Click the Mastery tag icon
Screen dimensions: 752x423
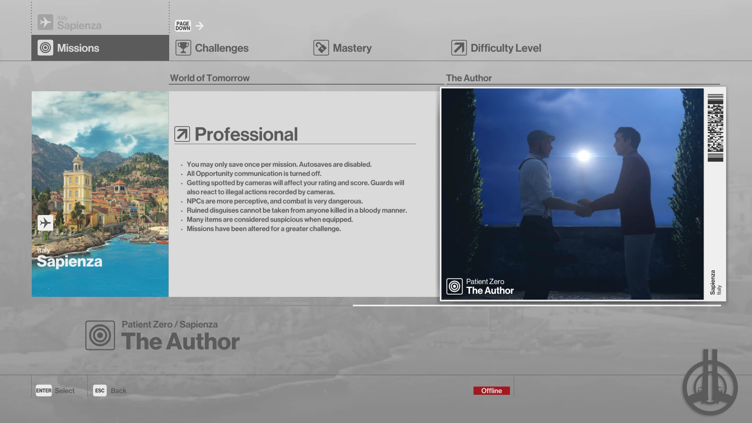click(x=321, y=48)
